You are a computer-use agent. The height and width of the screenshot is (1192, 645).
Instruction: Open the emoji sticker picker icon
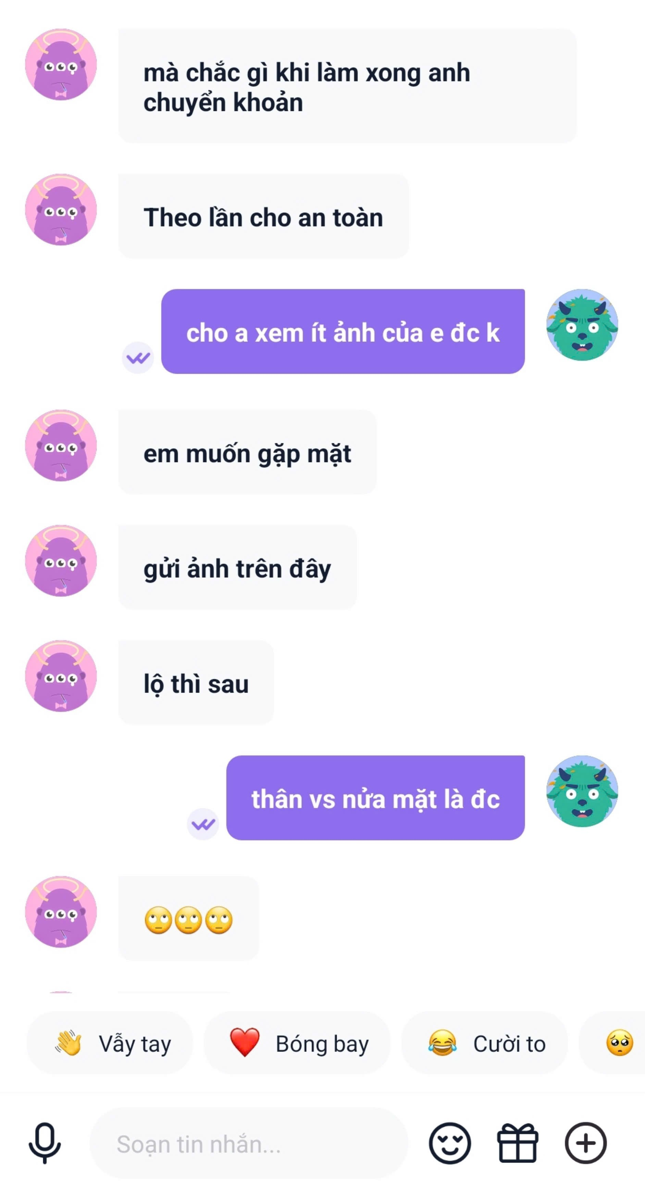click(450, 1143)
